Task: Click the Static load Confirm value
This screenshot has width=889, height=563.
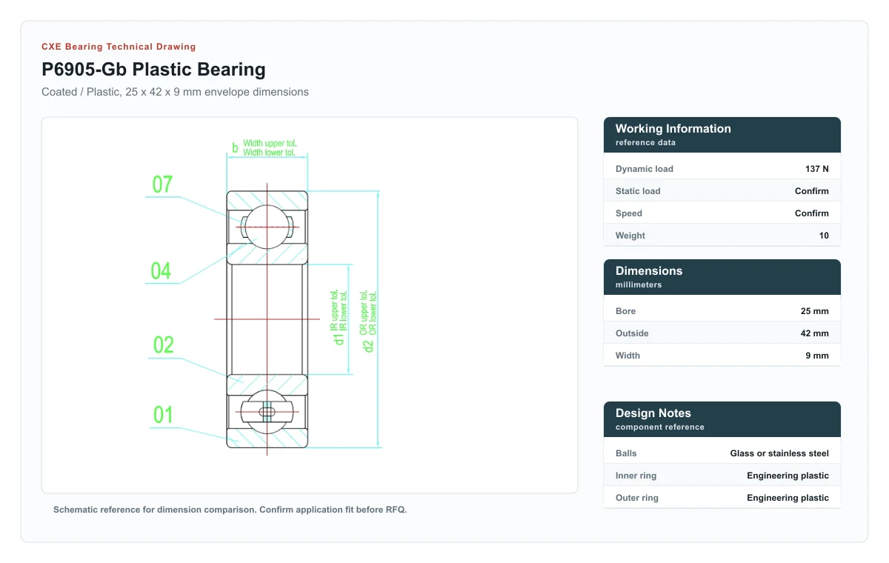Action: [x=812, y=191]
